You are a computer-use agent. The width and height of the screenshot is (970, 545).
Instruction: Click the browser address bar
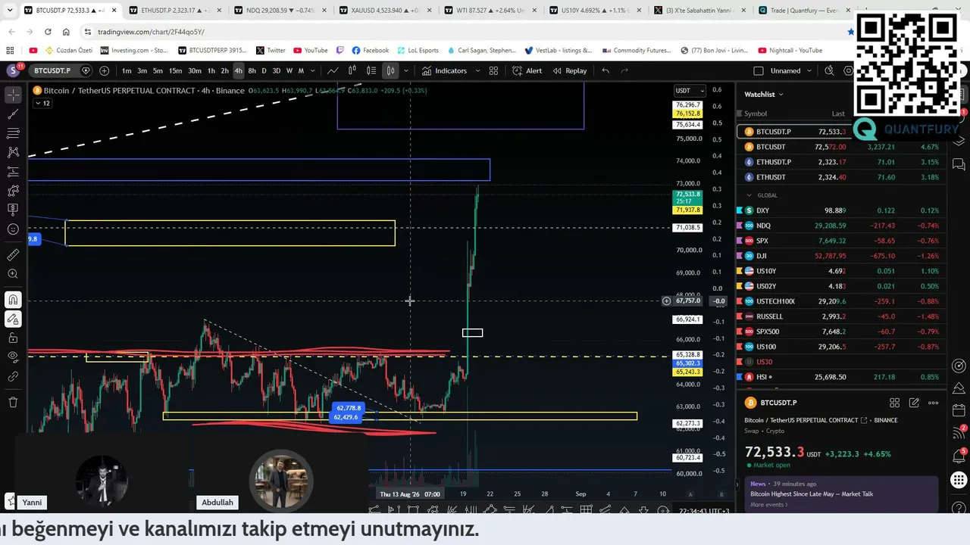(x=462, y=32)
